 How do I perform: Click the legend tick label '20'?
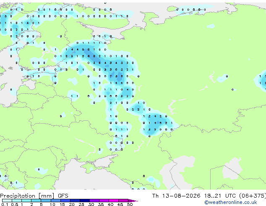point(72,204)
